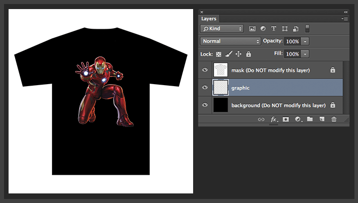Viewport: 358px width, 203px height.
Task: Toggle Lock transparent pixels
Action: [x=219, y=54]
